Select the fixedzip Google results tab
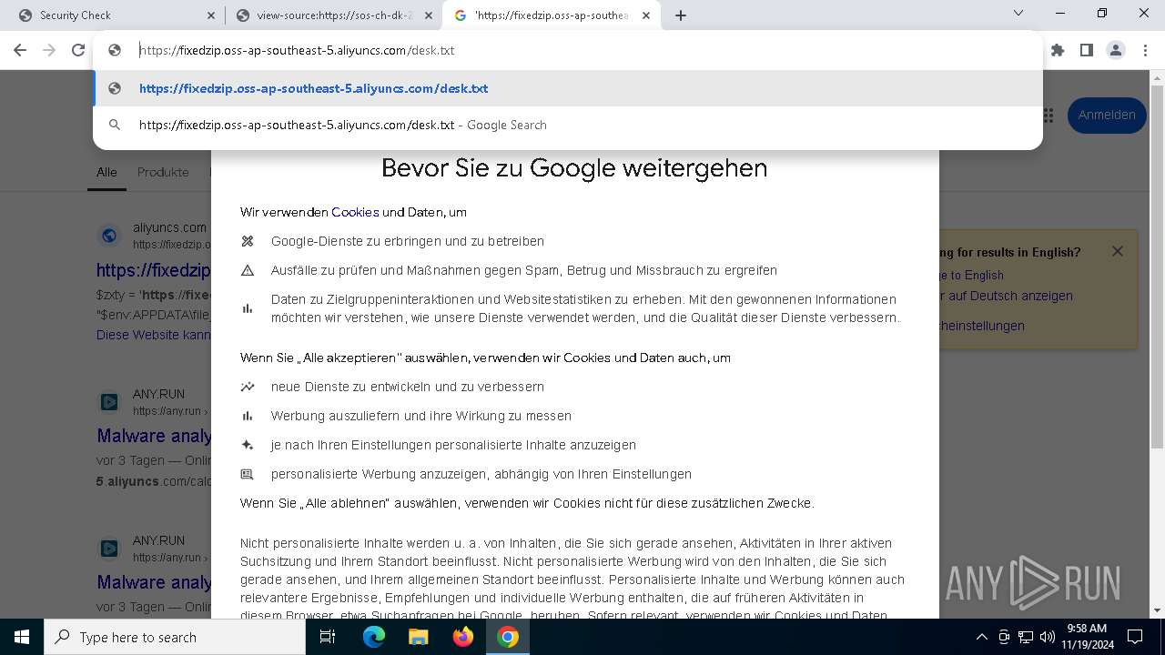The image size is (1165, 655). coord(551,15)
